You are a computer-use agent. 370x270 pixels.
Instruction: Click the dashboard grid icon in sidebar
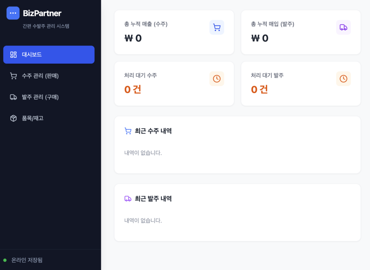pyautogui.click(x=13, y=55)
